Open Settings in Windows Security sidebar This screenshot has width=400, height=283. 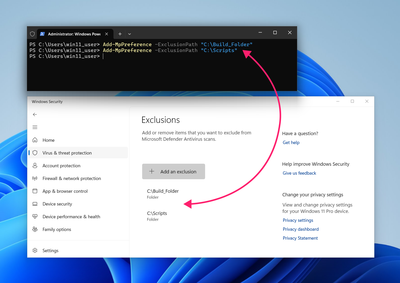78,250
